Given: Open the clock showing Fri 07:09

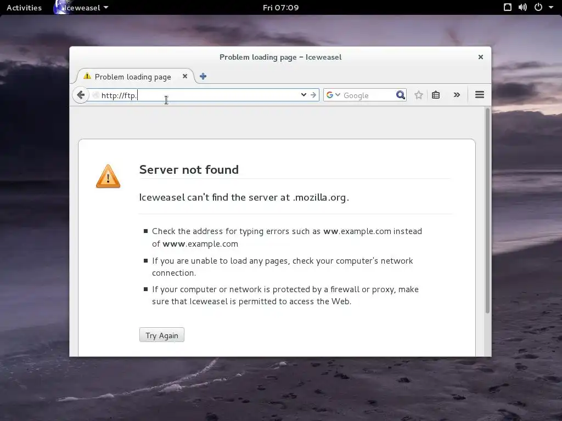Looking at the screenshot, I should point(280,8).
